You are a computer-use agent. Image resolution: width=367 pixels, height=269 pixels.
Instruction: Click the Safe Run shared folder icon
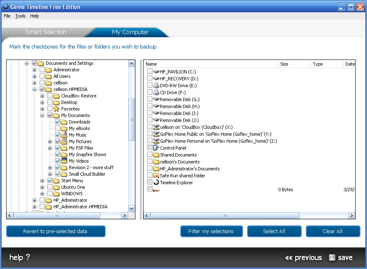pos(156,175)
